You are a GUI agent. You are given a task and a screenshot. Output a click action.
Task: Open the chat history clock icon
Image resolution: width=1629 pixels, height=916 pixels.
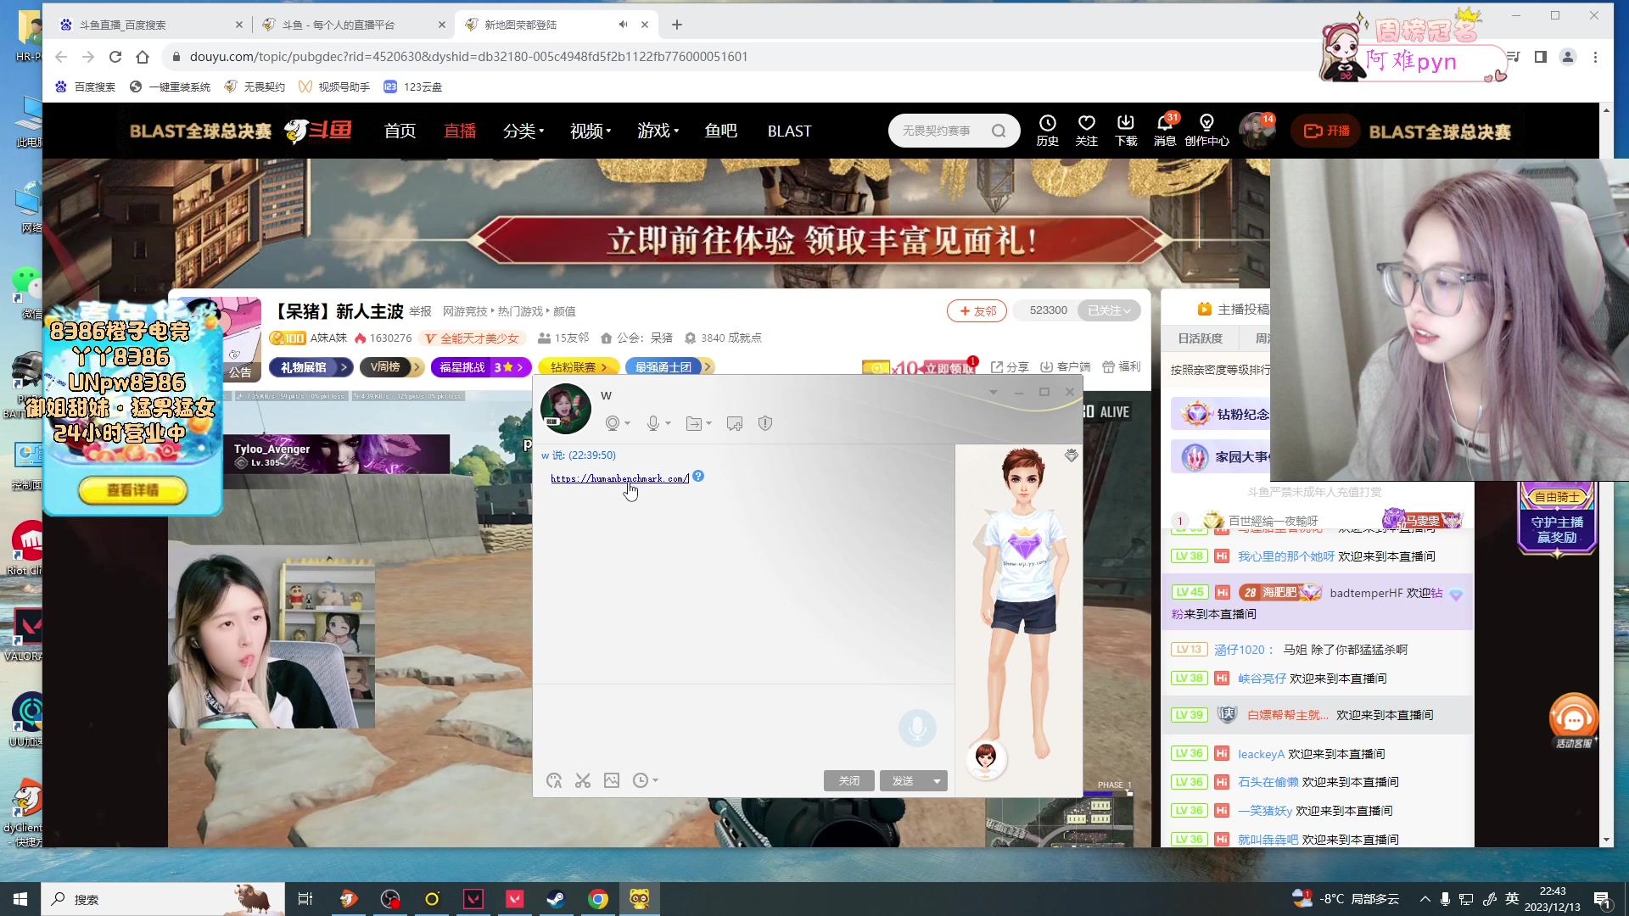(x=641, y=780)
